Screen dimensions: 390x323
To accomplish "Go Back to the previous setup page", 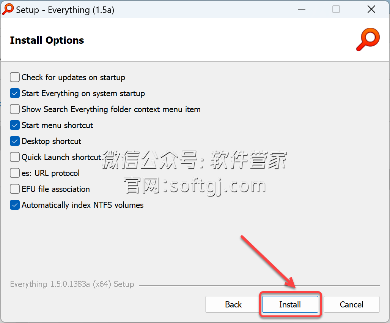I will 233,304.
